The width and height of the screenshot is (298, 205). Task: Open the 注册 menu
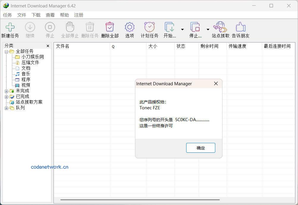point(79,15)
